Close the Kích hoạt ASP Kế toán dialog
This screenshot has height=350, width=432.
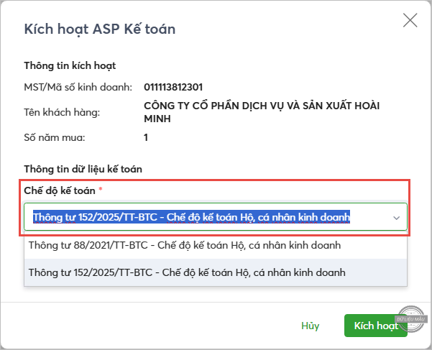click(410, 20)
